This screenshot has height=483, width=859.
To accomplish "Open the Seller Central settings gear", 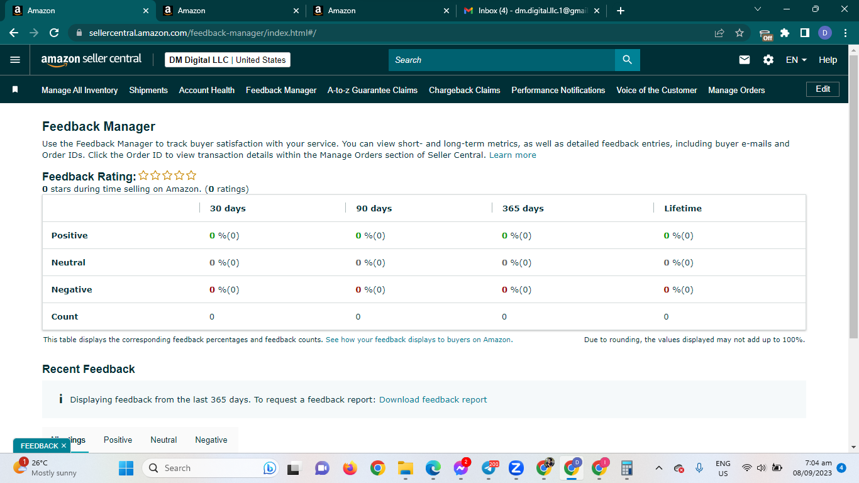I will coord(768,60).
